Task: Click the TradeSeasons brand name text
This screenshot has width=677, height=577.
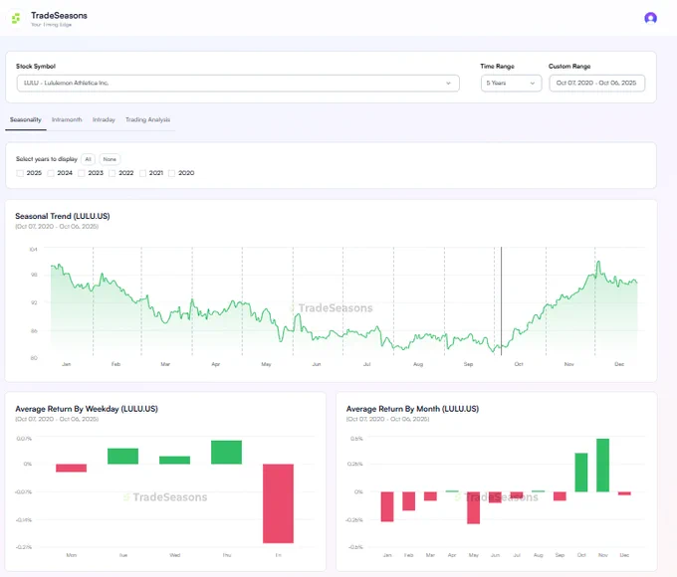Action: [59, 16]
